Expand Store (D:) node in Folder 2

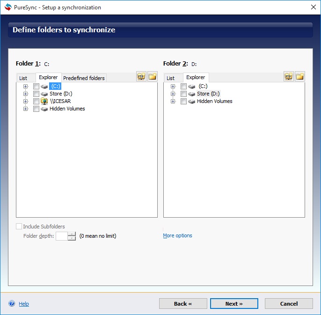pyautogui.click(x=173, y=94)
